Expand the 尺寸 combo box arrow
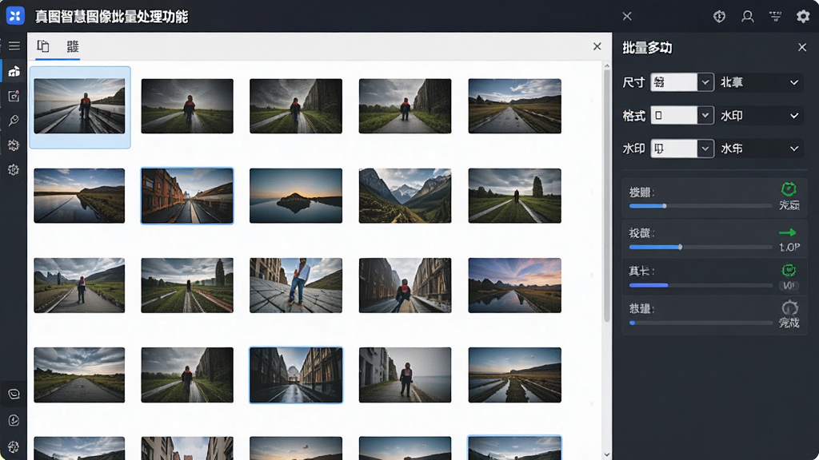Viewport: 819px width, 460px height. (x=705, y=82)
